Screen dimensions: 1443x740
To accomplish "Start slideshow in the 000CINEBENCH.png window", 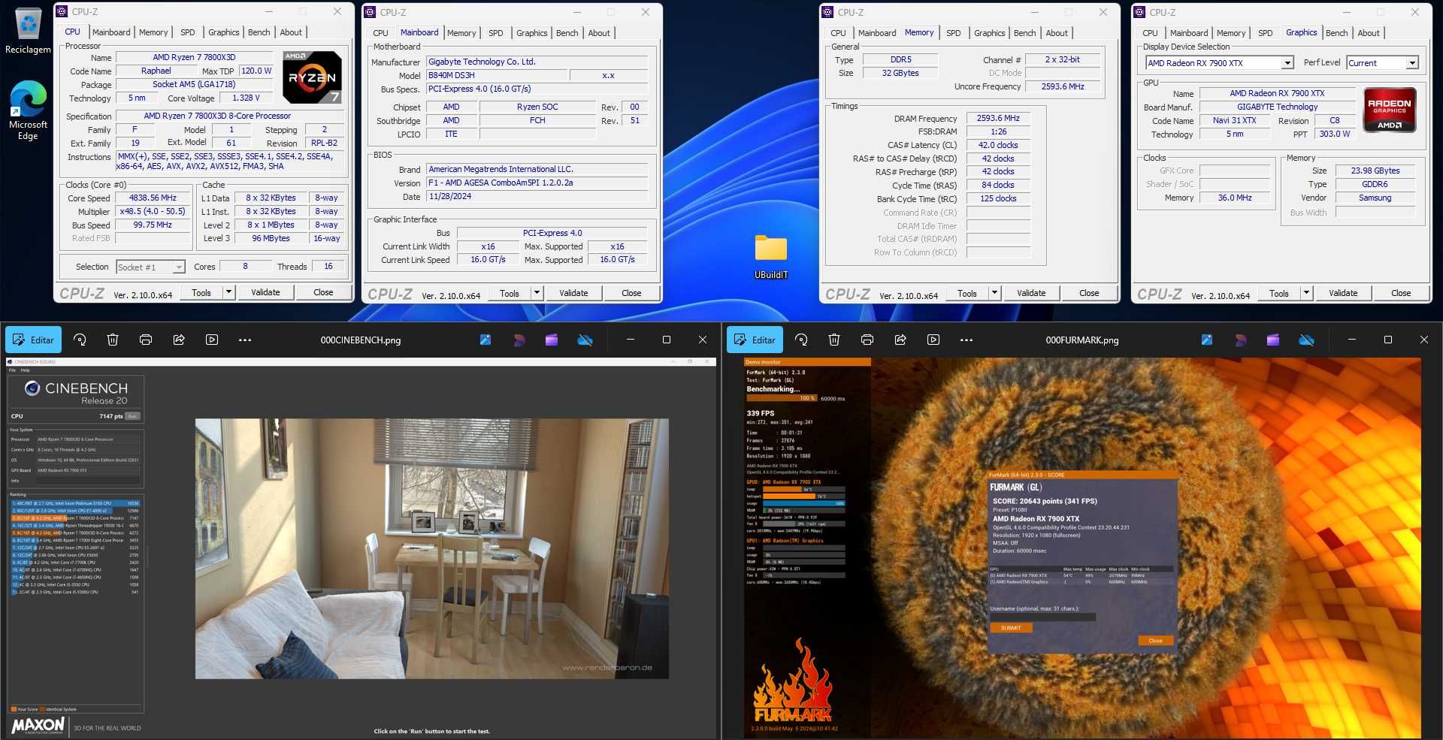I will tap(212, 340).
